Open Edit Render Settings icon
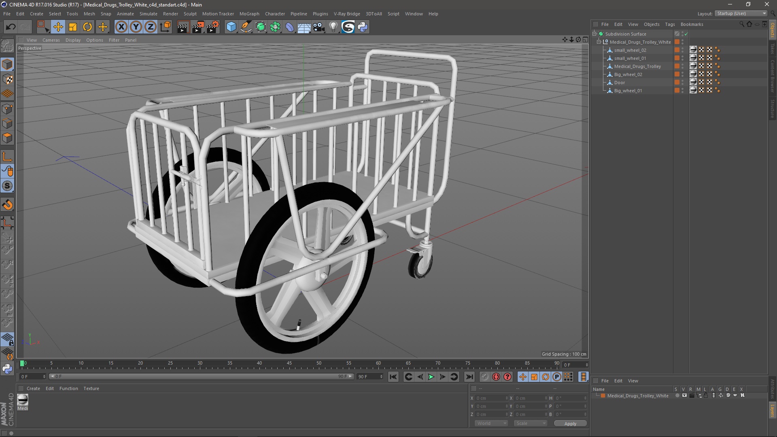The image size is (777, 437). pos(212,27)
